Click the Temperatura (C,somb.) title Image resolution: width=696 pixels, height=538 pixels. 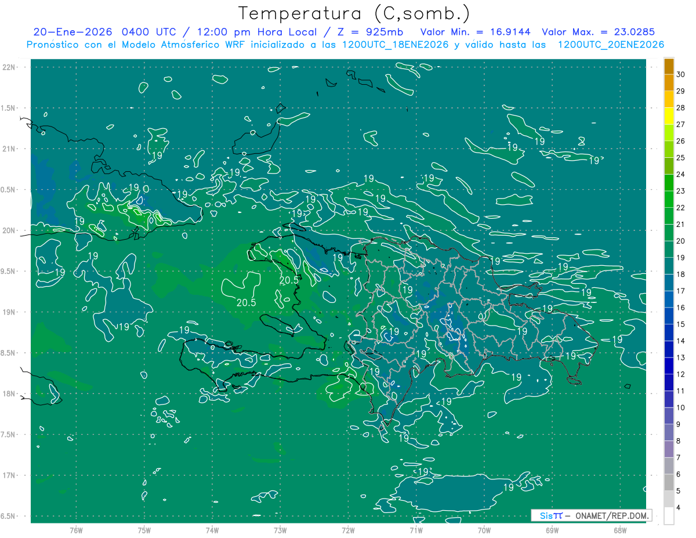click(354, 14)
